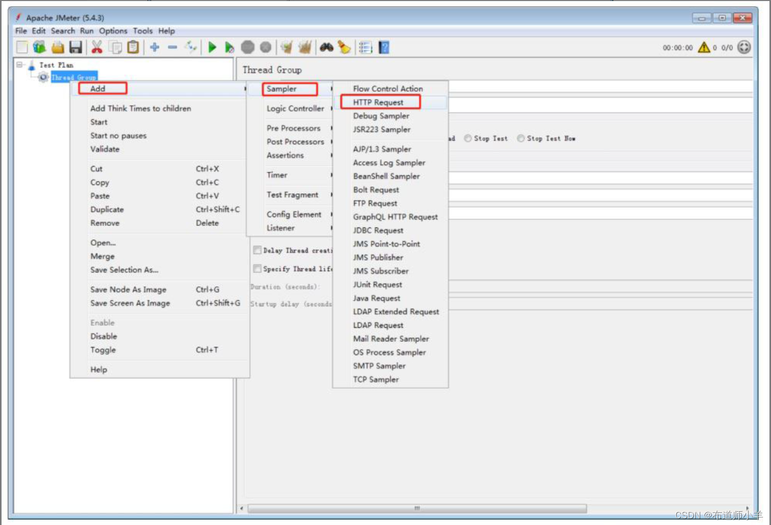The width and height of the screenshot is (771, 525).
Task: Open the Run menu
Action: click(x=87, y=31)
